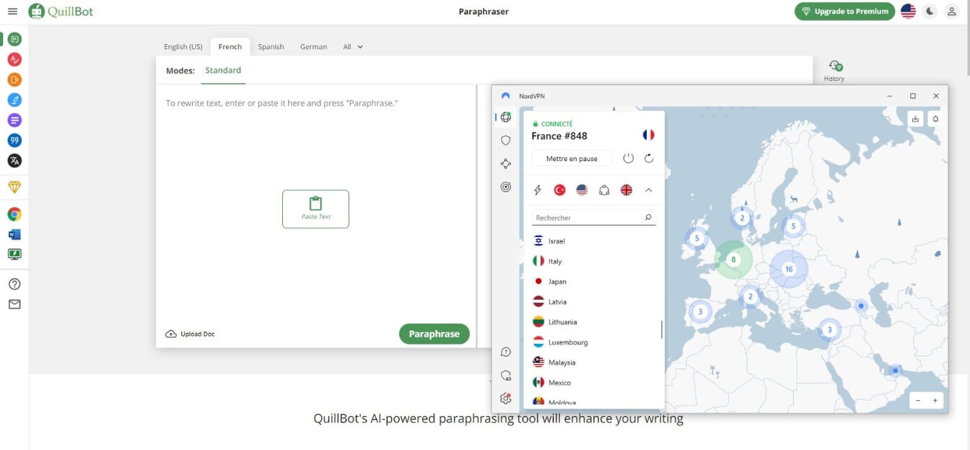Click the QuillBot logo
The height and width of the screenshot is (450, 970).
[x=60, y=12]
